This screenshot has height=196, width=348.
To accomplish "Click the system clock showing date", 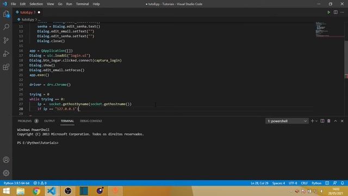I will (x=336, y=191).
